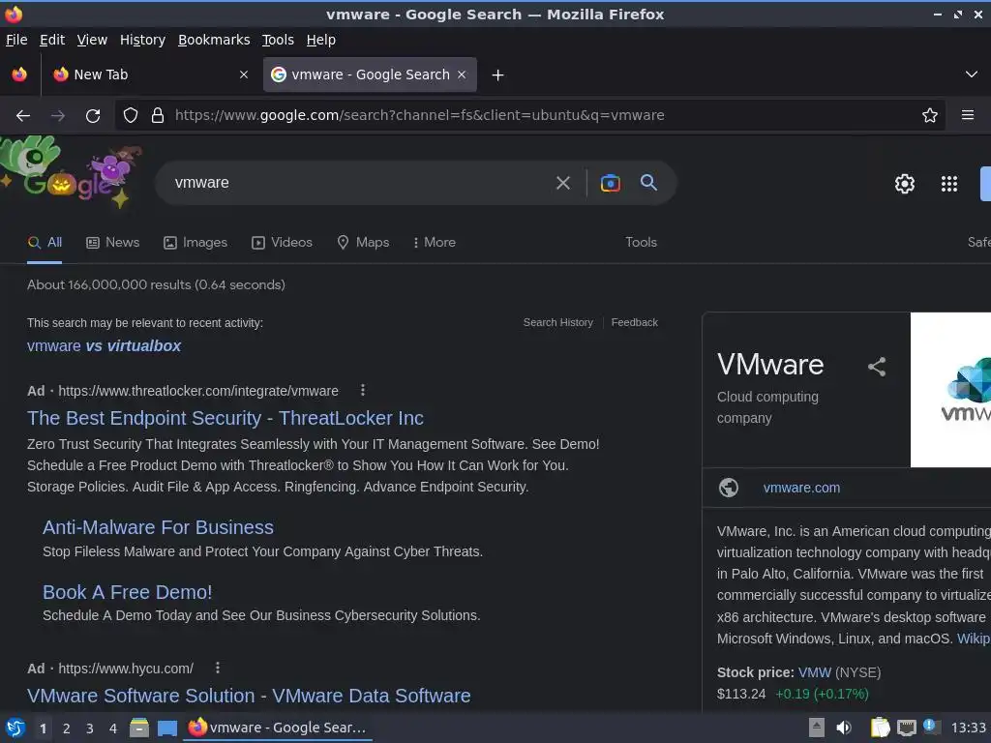Viewport: 991px width, 743px height.
Task: Open the Firefox hamburger menu
Action: pyautogui.click(x=968, y=116)
